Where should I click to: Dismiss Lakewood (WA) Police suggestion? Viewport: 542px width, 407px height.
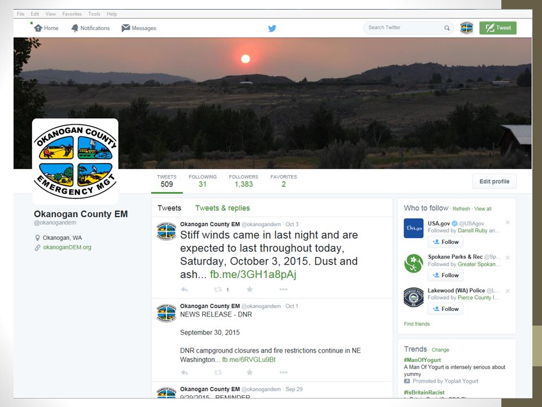click(508, 291)
